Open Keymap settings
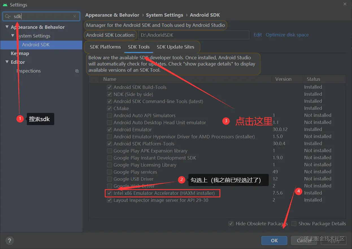This screenshot has width=352, height=249. click(20, 53)
